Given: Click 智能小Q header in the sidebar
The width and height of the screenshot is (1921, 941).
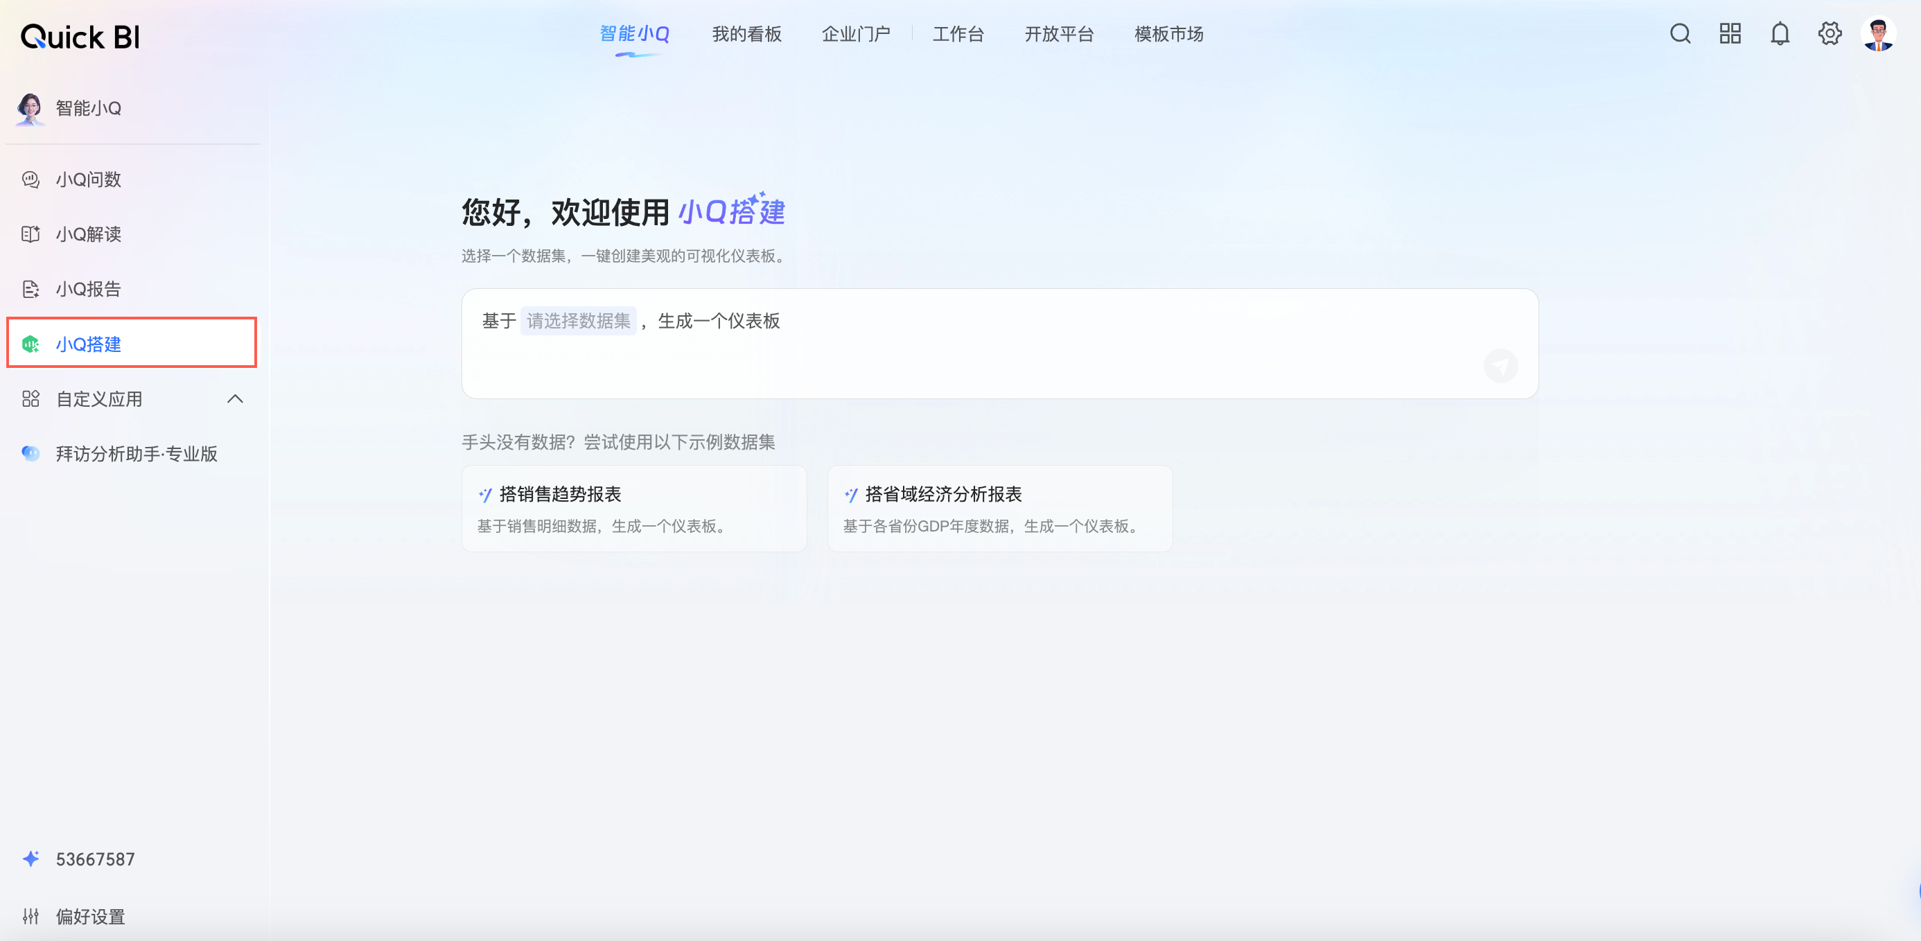Looking at the screenshot, I should 89,108.
